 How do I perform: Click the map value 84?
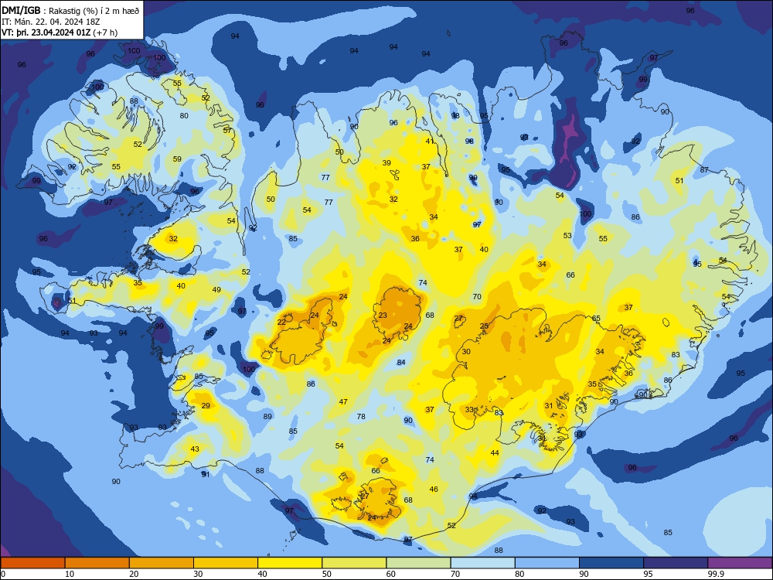(401, 363)
